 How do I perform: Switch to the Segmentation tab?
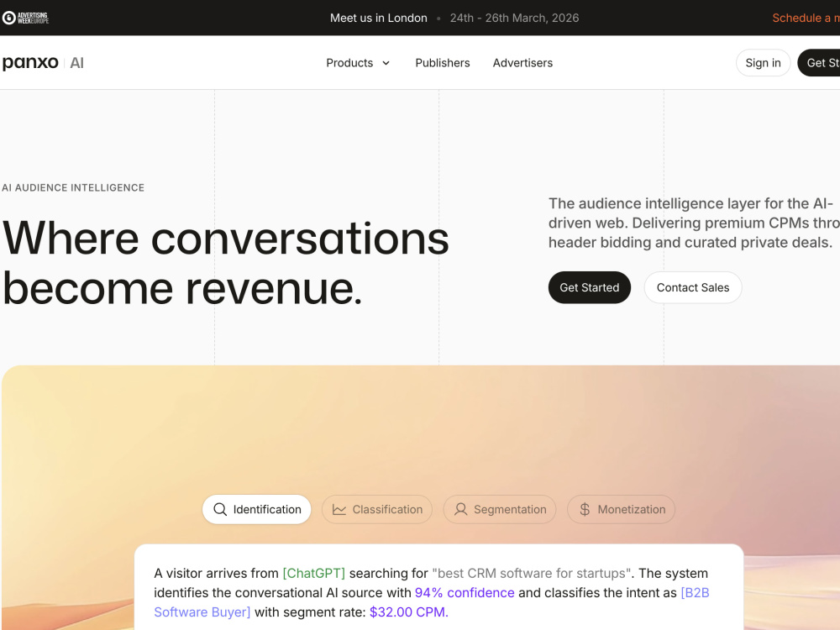click(499, 510)
